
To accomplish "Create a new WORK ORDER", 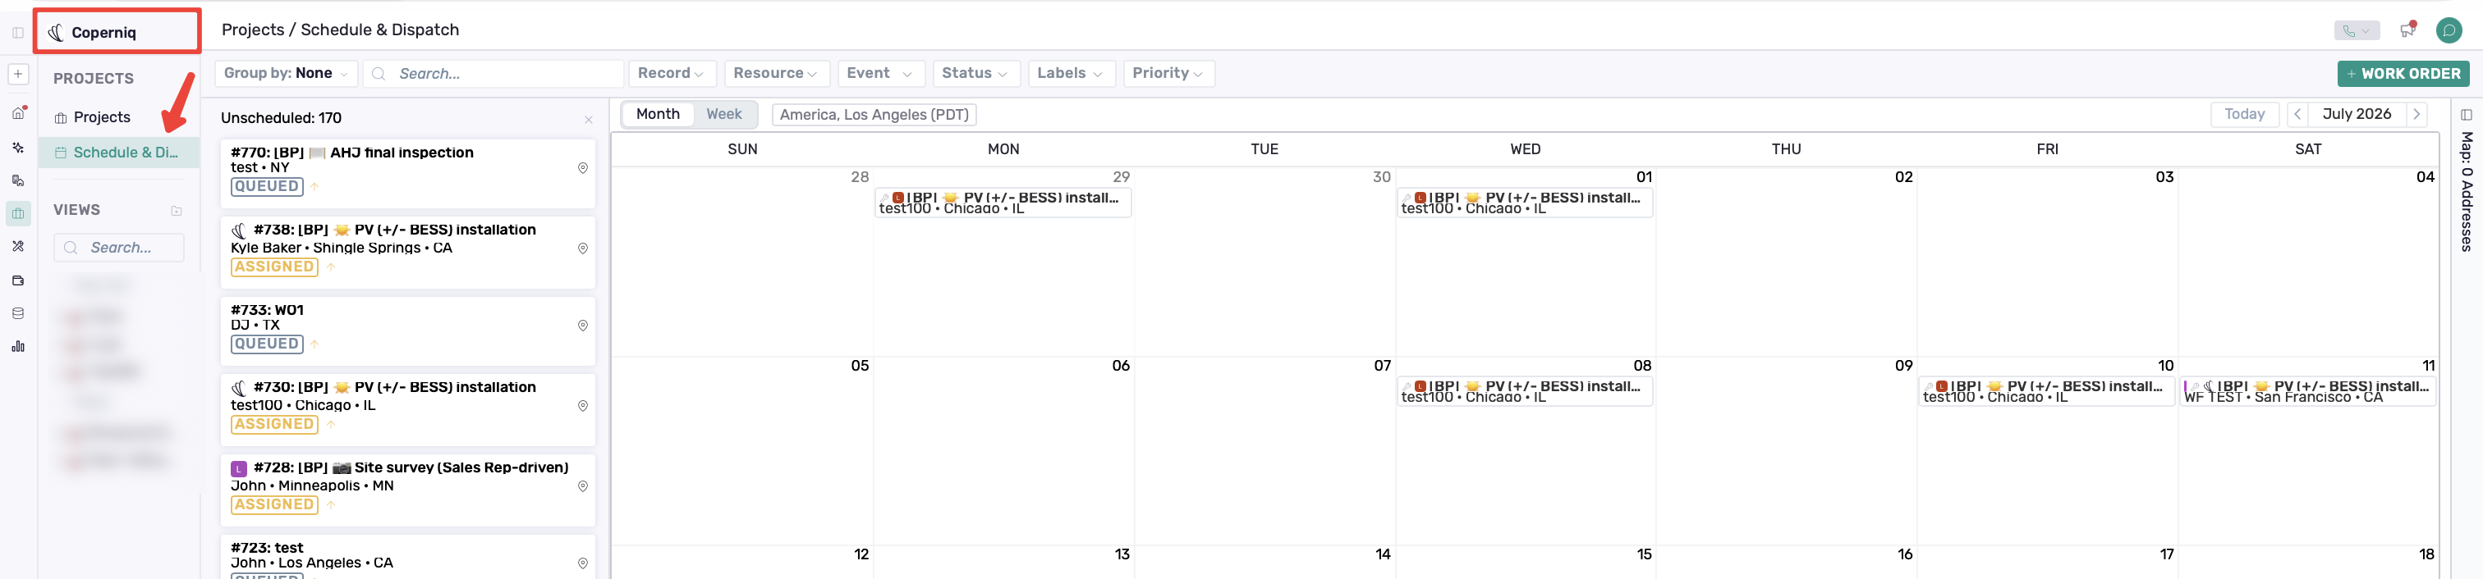I will click(2403, 73).
